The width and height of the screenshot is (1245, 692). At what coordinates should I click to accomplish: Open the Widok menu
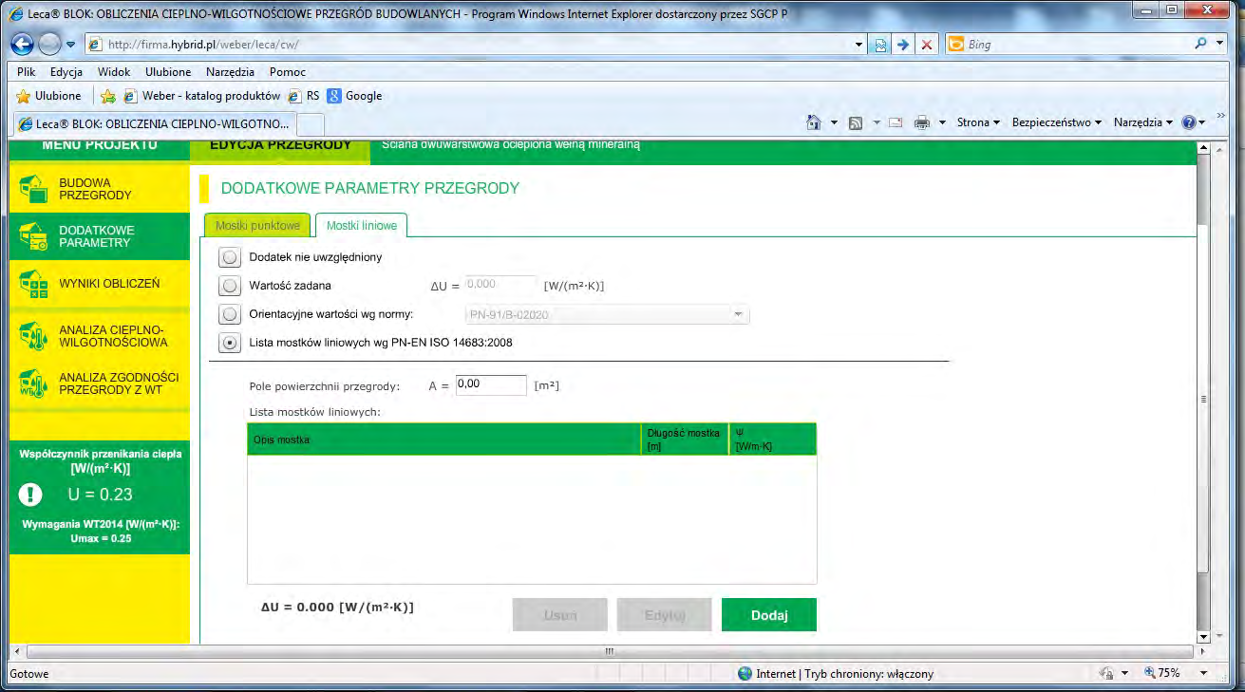tap(114, 72)
